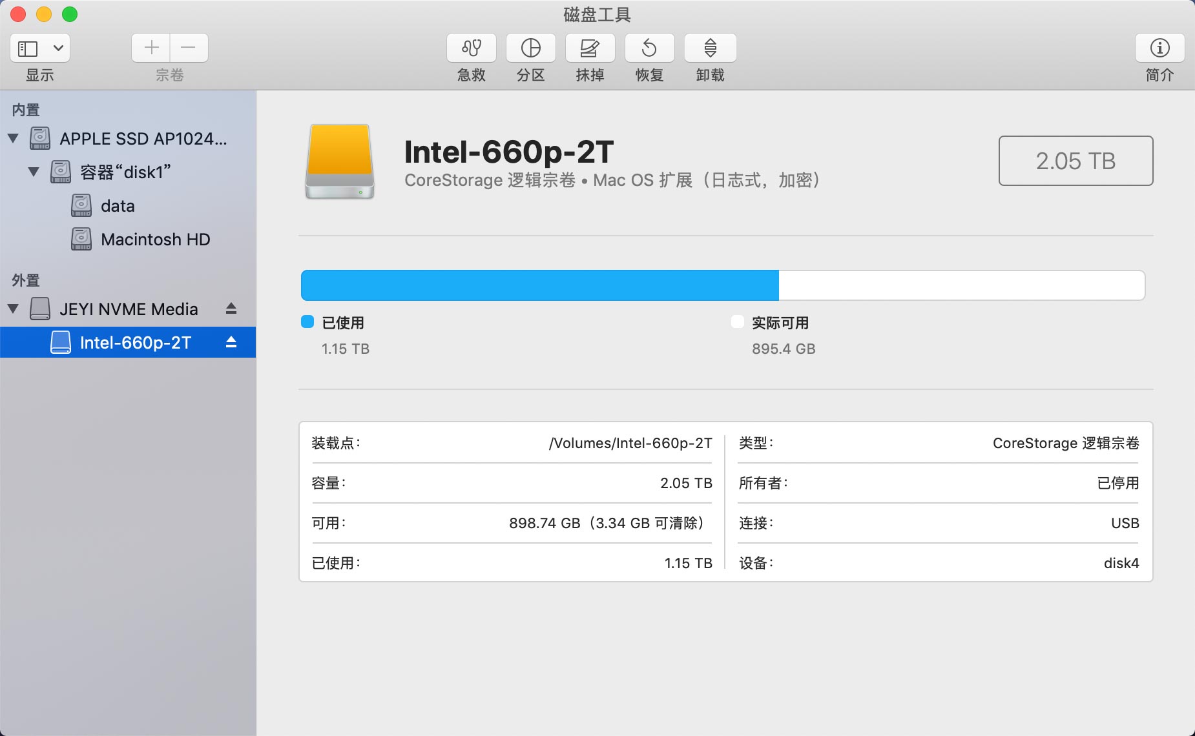1195x736 pixels.
Task: Click the 已使用 1.15 TB table value
Action: pyautogui.click(x=689, y=563)
